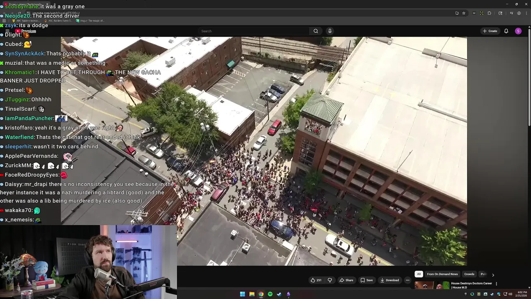Activate voice search microphone icon
This screenshot has height=299, width=531.
(330, 31)
